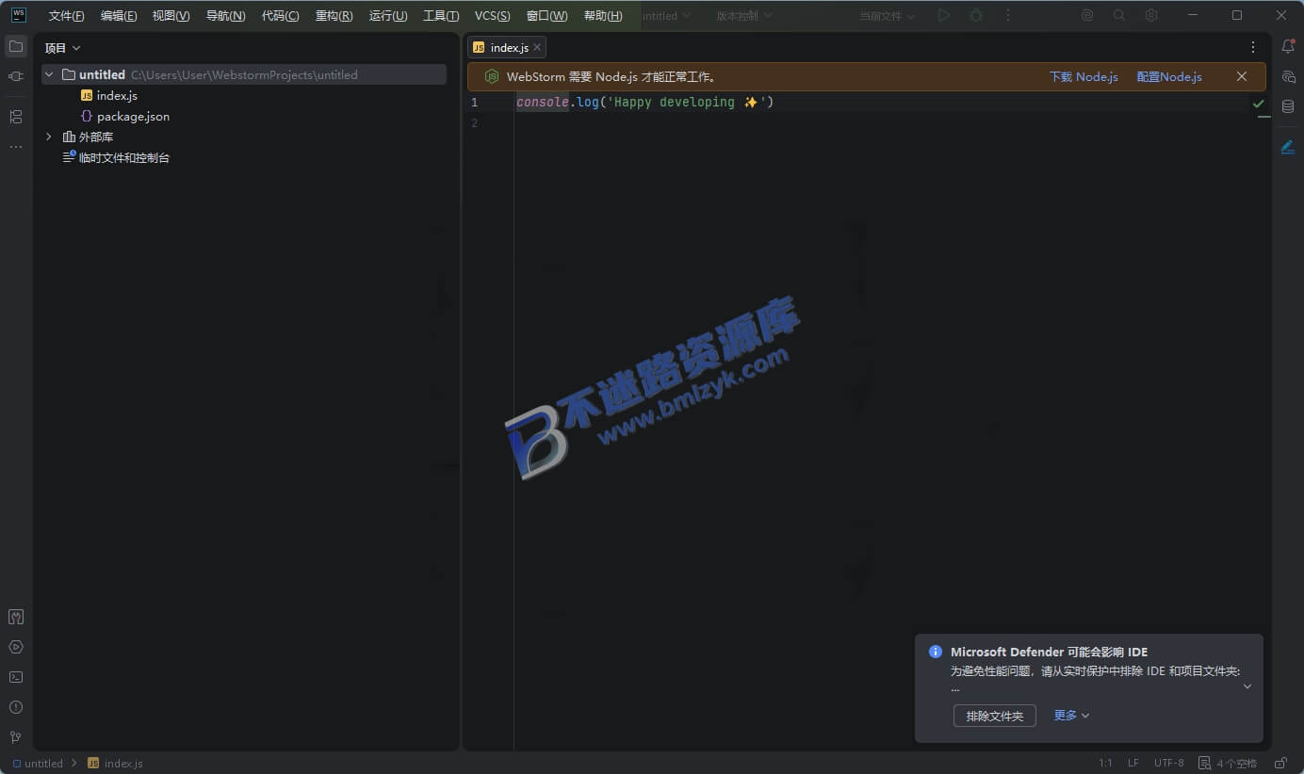1304x774 pixels.
Task: Open the 帮助(H) menu
Action: point(603,15)
